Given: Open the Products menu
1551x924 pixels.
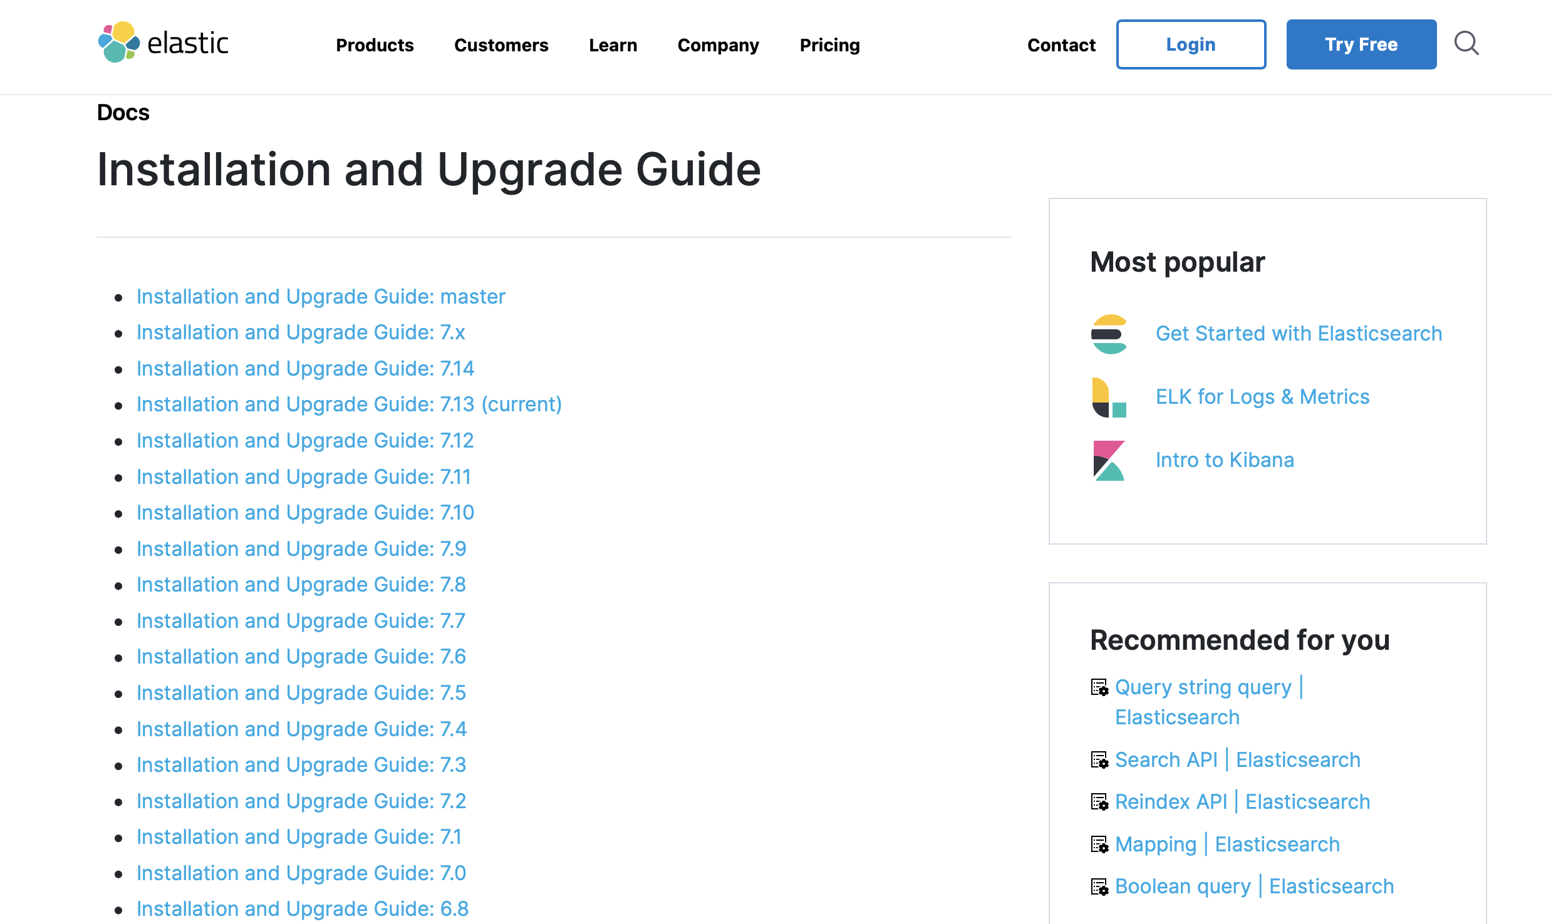Looking at the screenshot, I should (375, 45).
